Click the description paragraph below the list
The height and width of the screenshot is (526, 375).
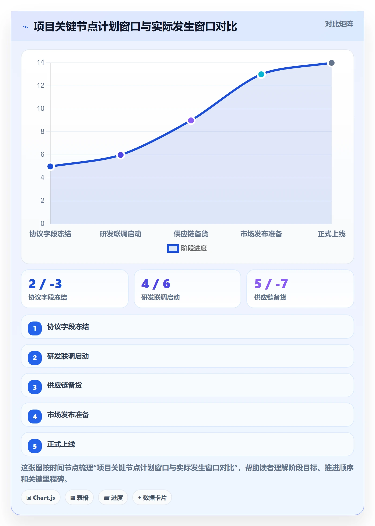187,473
